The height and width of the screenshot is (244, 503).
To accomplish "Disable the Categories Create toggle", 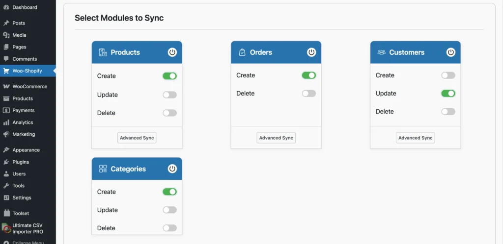I will click(169, 192).
